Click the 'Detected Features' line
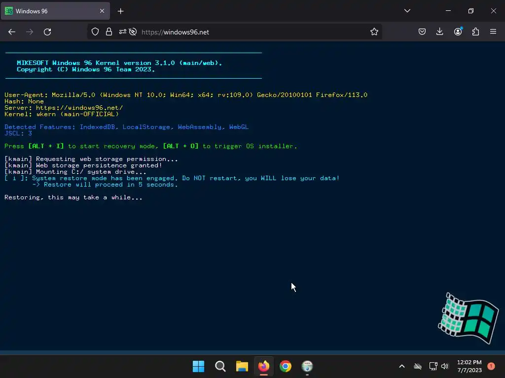Image resolution: width=505 pixels, height=378 pixels. click(127, 127)
